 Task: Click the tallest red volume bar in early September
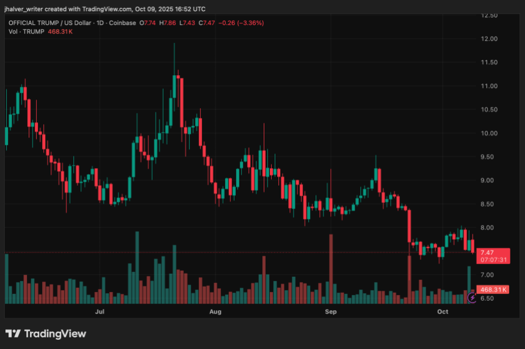[x=330, y=269]
